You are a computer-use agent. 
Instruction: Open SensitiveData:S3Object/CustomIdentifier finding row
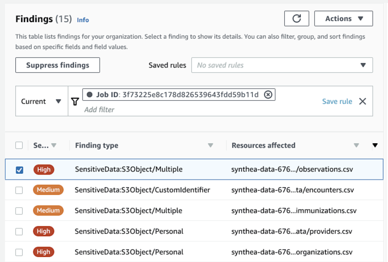click(x=194, y=190)
